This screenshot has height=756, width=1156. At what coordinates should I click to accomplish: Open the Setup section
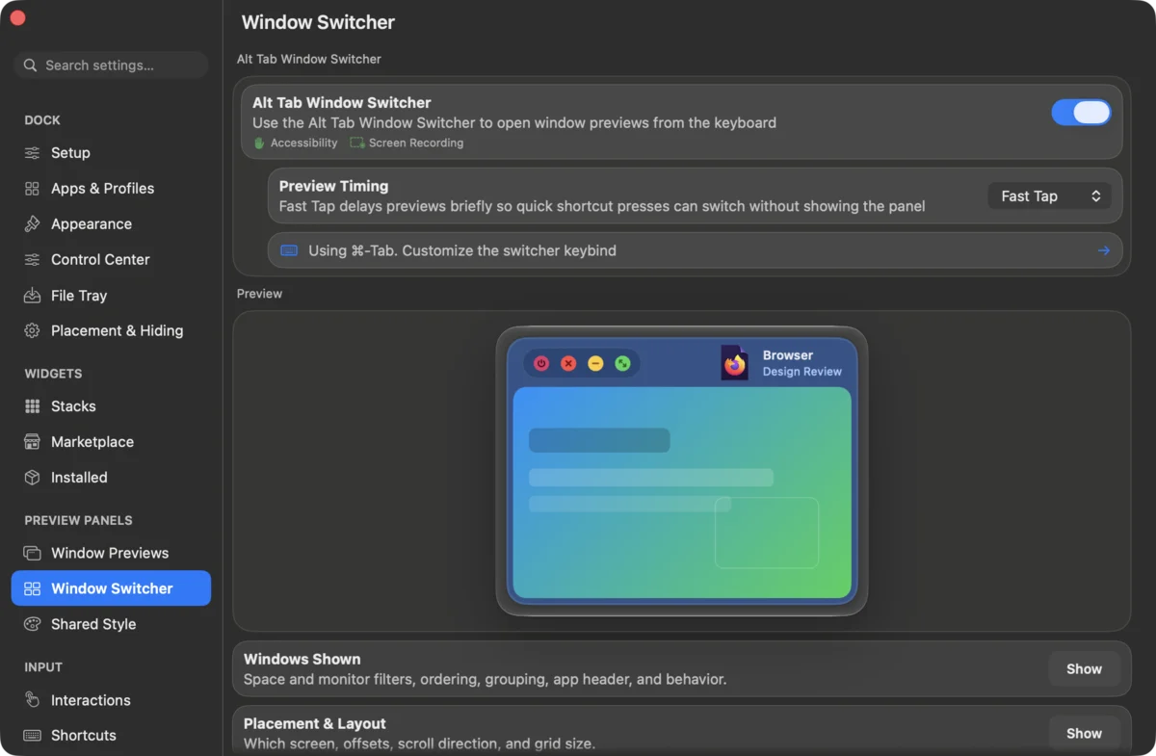pyautogui.click(x=111, y=153)
